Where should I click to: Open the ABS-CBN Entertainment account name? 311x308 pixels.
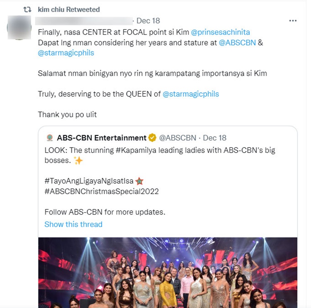(102, 138)
